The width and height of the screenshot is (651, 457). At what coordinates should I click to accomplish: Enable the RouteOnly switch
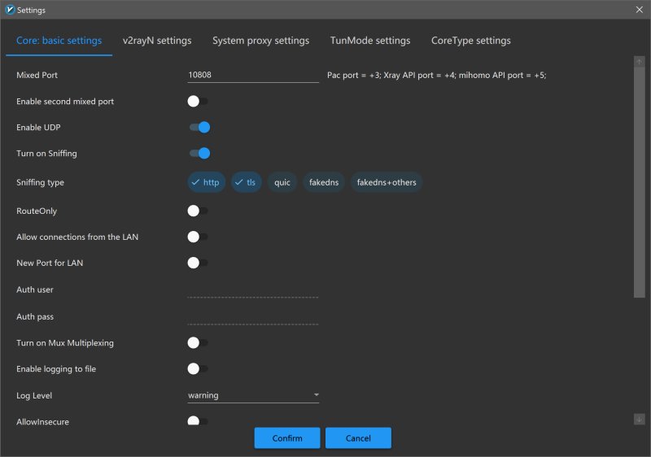pyautogui.click(x=198, y=211)
